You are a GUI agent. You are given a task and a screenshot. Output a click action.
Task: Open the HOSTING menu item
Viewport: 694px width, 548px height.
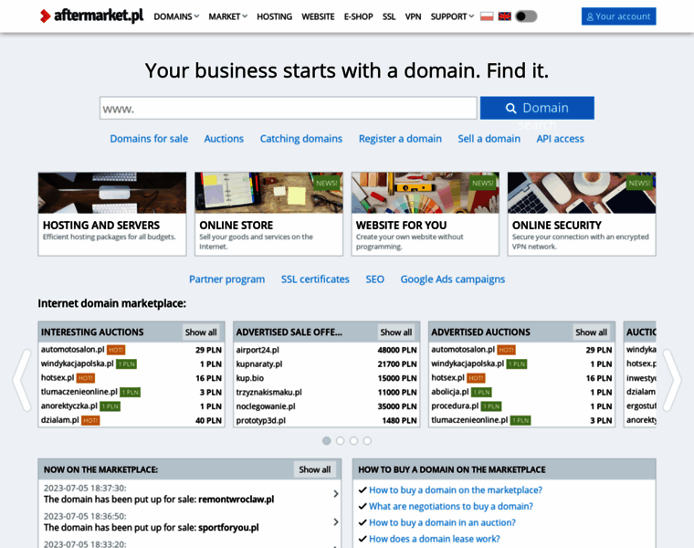275,16
